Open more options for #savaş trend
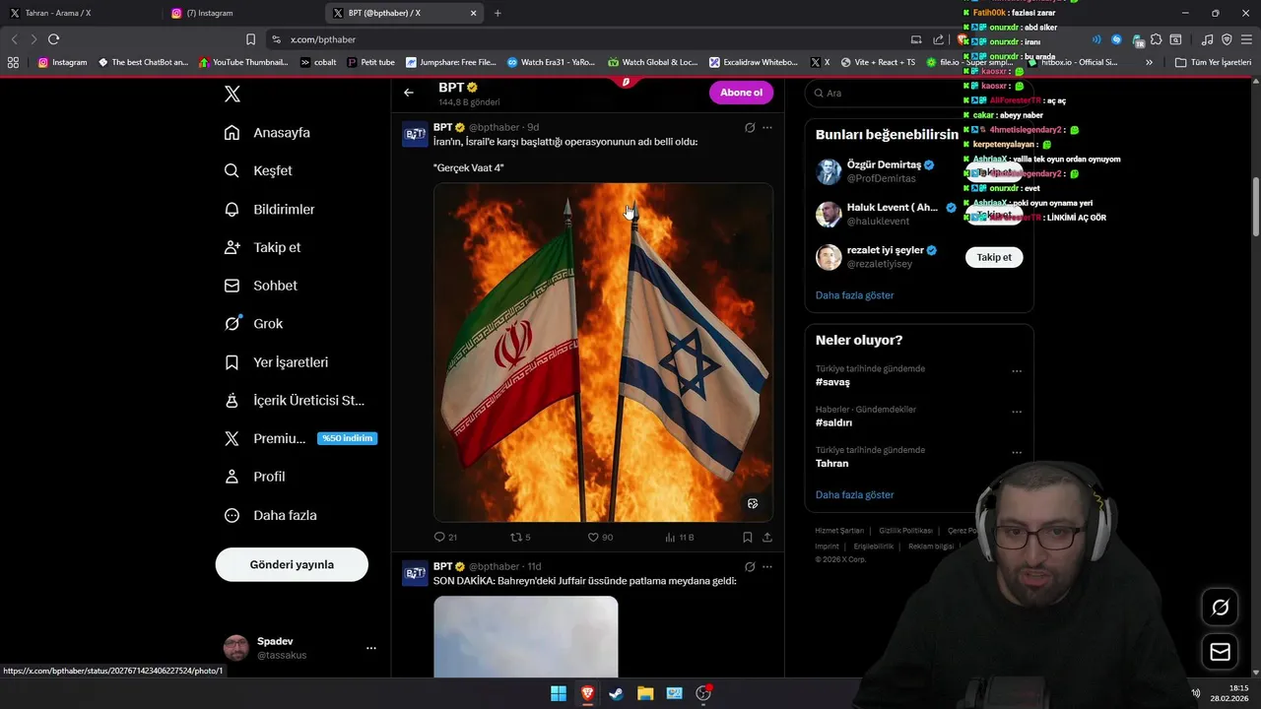This screenshot has width=1261, height=709. (x=1017, y=371)
